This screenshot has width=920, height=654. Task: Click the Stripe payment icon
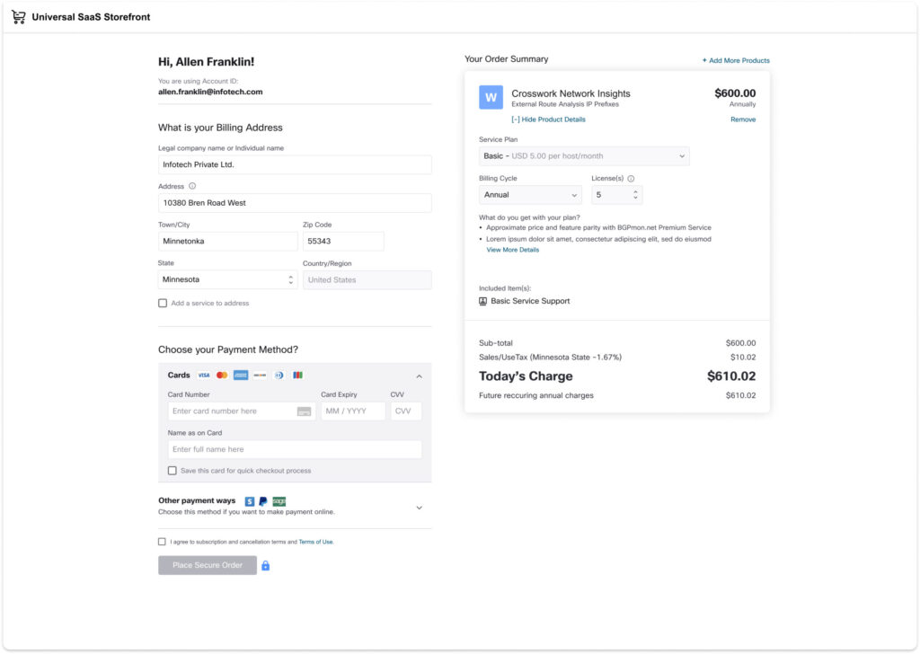pyautogui.click(x=248, y=500)
